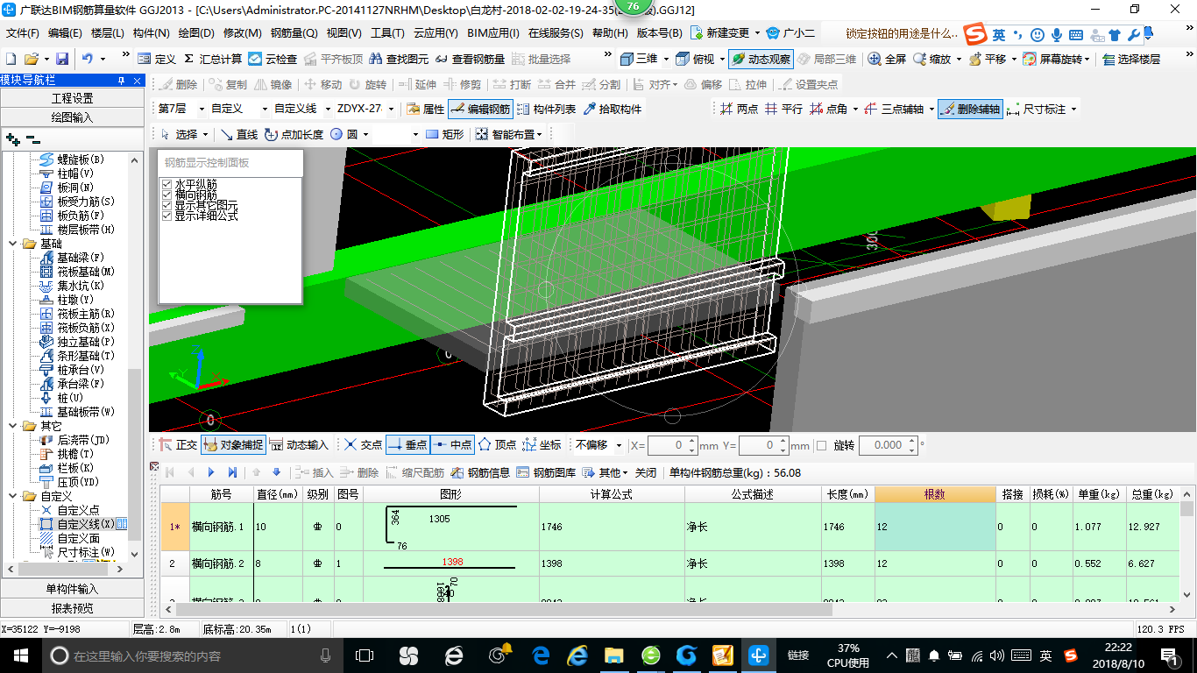Select 矩形 rectangle drawing tool

(x=444, y=134)
